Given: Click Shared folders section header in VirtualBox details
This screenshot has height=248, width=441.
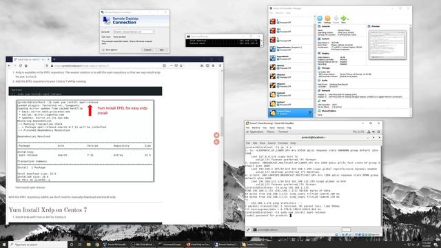Looking at the screenshot, I should tap(329, 111).
